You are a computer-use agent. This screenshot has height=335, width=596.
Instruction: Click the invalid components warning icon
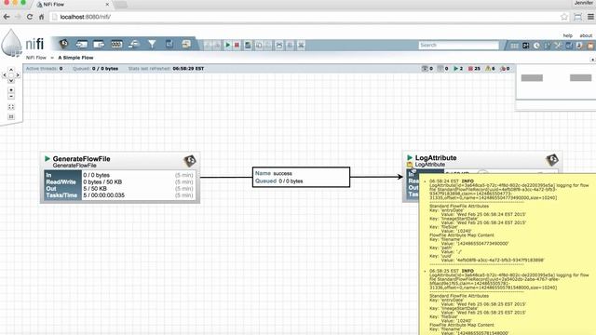(488, 69)
